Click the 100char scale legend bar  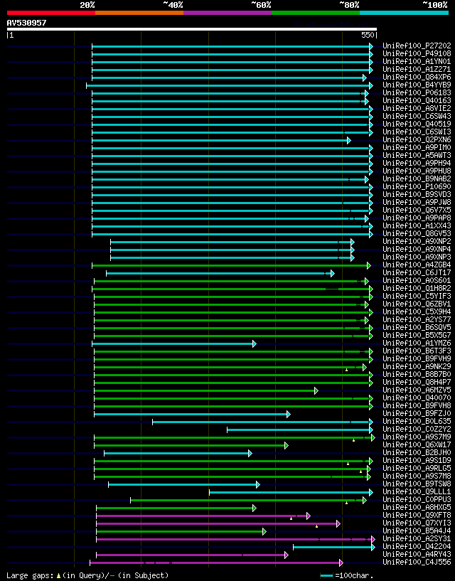(326, 576)
